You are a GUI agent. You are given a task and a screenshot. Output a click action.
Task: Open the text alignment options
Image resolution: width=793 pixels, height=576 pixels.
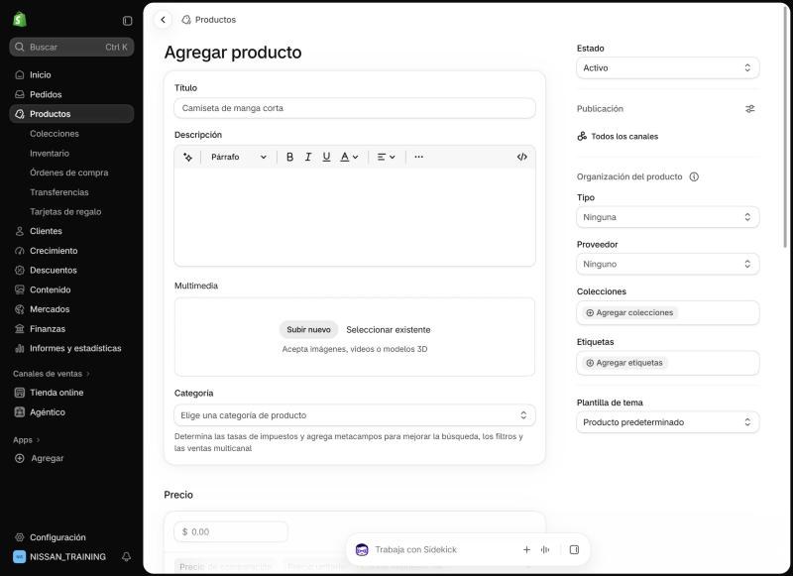(x=386, y=157)
